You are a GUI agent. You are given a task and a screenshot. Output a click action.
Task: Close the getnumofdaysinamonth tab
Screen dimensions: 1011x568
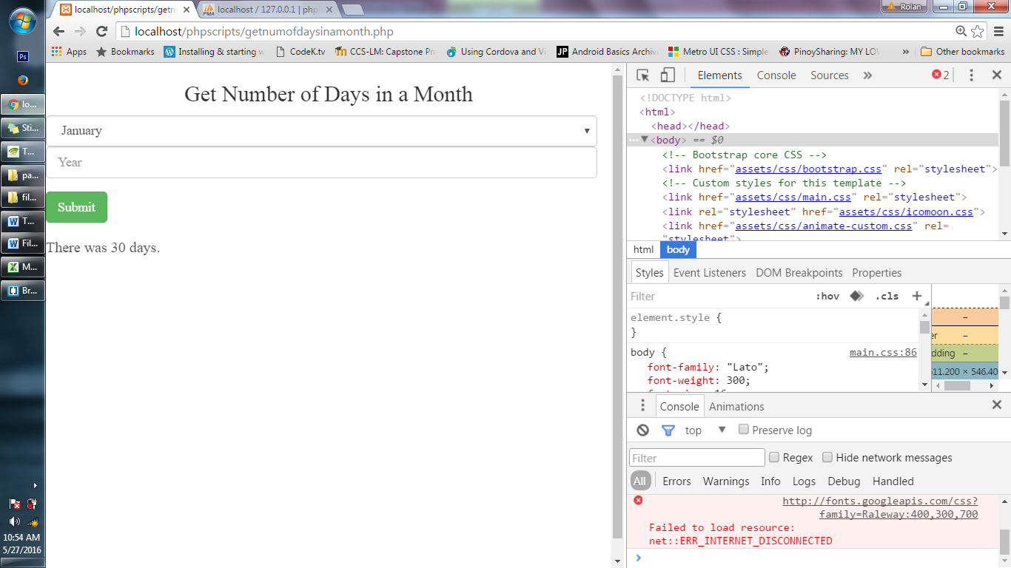click(187, 10)
